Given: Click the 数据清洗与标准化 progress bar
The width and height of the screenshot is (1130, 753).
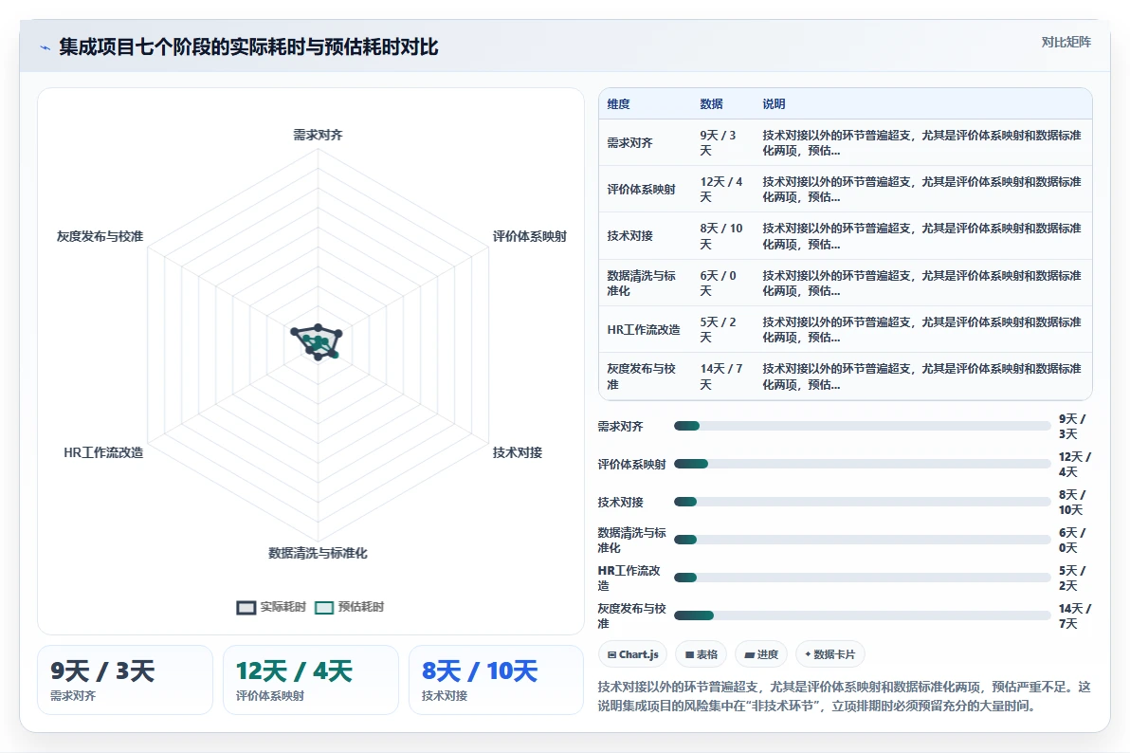Looking at the screenshot, I should click(862, 540).
